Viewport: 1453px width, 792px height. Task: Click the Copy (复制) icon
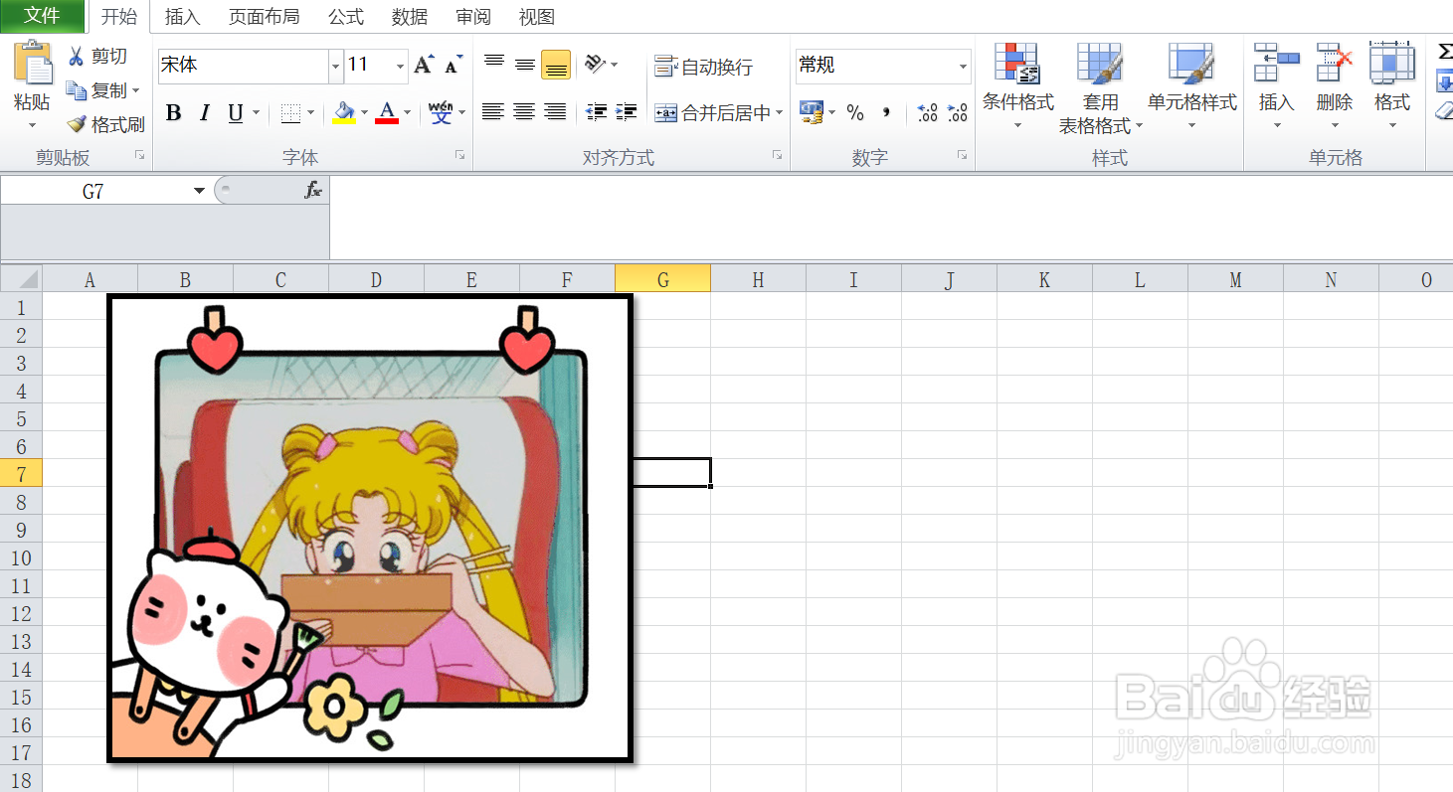[x=77, y=90]
